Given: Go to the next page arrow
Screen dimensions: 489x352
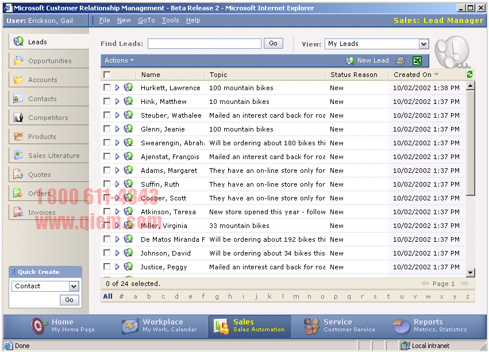Looking at the screenshot, I should coord(465,284).
